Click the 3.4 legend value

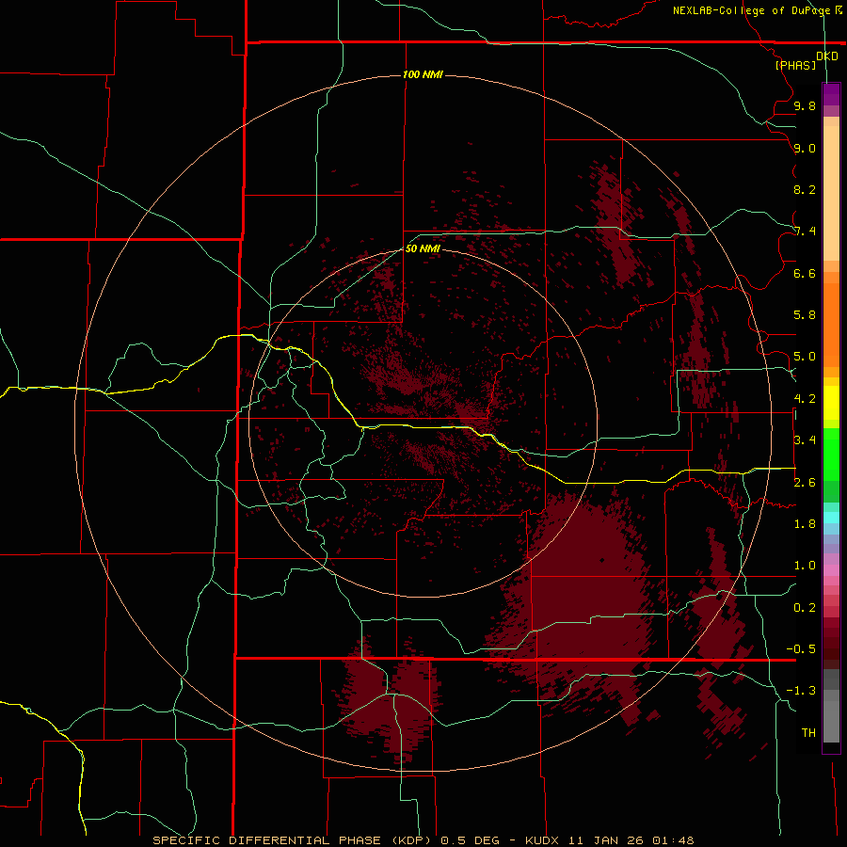pyautogui.click(x=805, y=440)
